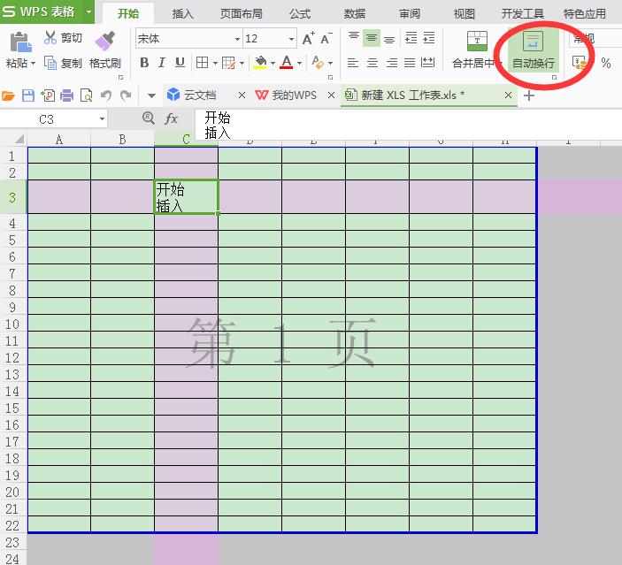Switch to the 页面布局 ribbon tab
The height and width of the screenshot is (565, 622).
pos(242,14)
